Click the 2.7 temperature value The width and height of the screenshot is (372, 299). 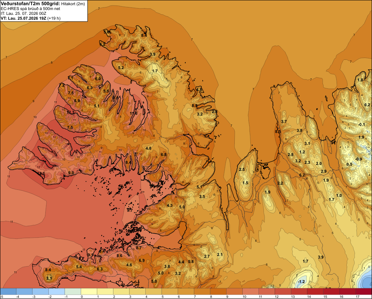[207, 256]
